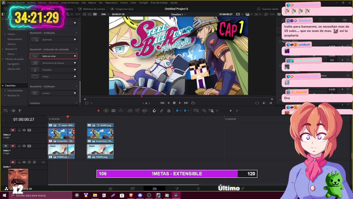Open marker color dropdown arrow

coord(188,111)
